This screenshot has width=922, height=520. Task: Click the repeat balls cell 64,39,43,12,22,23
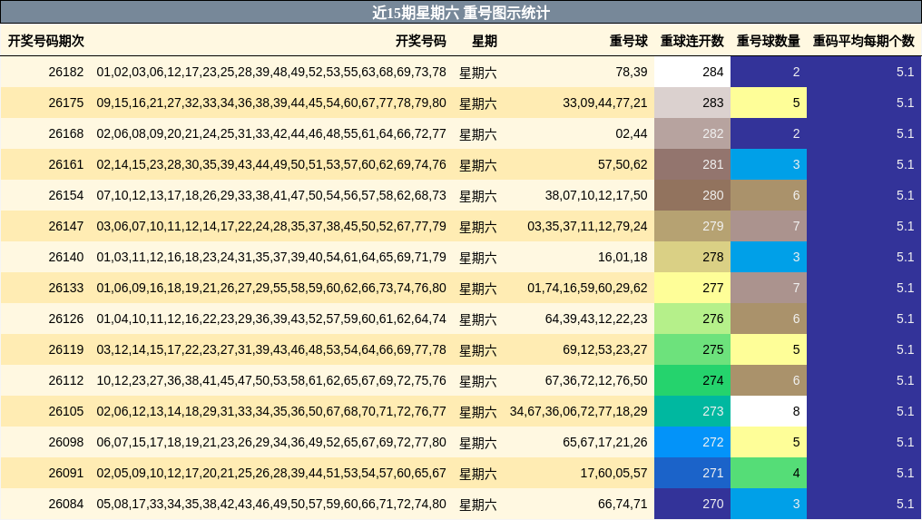pos(595,319)
